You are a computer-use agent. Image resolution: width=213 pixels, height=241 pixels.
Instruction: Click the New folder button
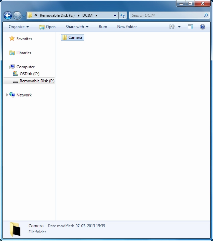[x=127, y=27]
